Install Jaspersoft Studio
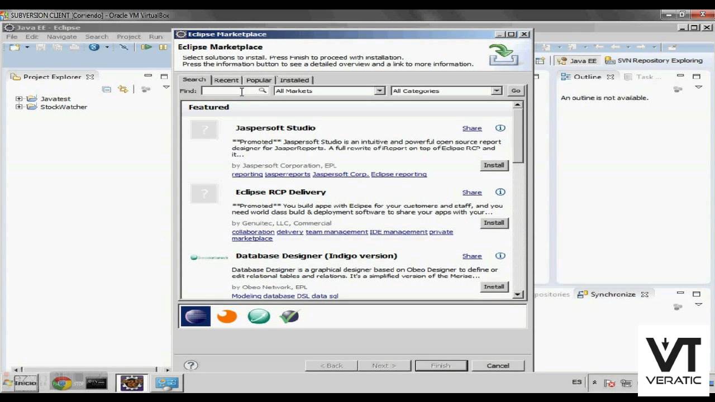Screen dimensions: 715x402 click(494, 165)
